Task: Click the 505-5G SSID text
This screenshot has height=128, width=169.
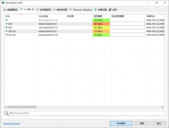Action: tap(12, 31)
